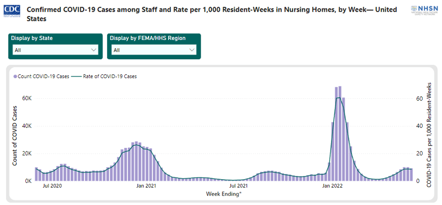
Task: Toggle the Count COVID-19 Cases legend item
Action: (42, 76)
